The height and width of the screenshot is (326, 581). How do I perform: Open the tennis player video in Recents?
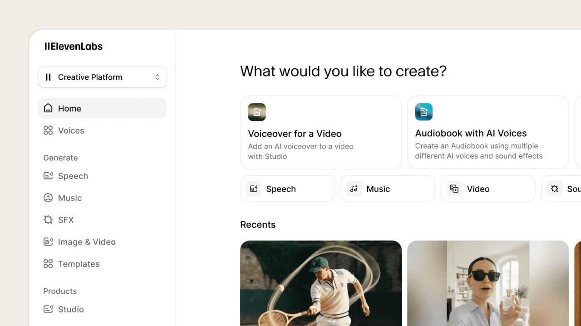click(321, 283)
